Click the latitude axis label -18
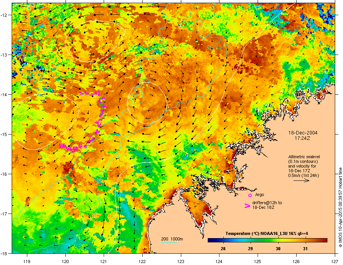Image resolution: width=343 pixels, height=265 pixels. 4,253
